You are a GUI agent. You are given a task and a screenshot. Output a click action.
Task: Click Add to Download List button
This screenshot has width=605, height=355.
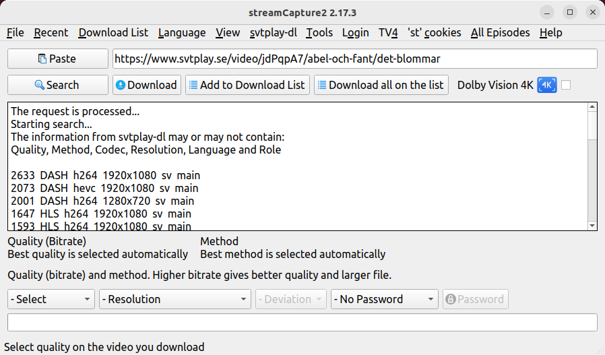(x=248, y=85)
